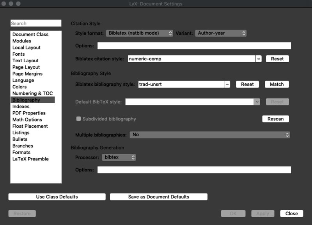Click the search field above the settings list
The width and height of the screenshot is (312, 225).
36,23
